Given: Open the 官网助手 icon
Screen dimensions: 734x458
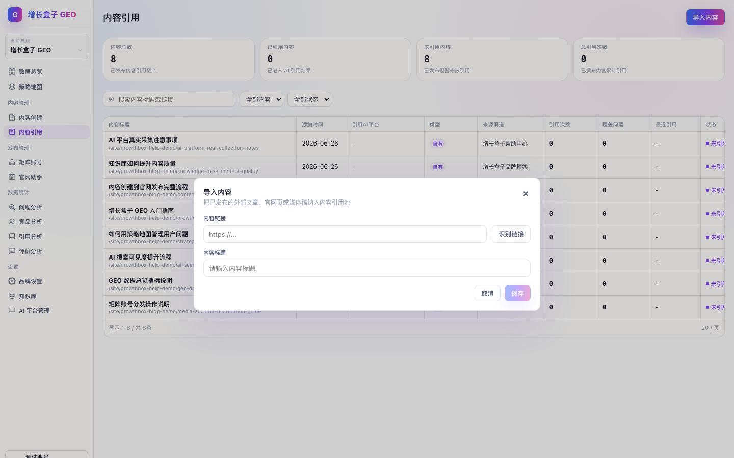Looking at the screenshot, I should [x=12, y=177].
